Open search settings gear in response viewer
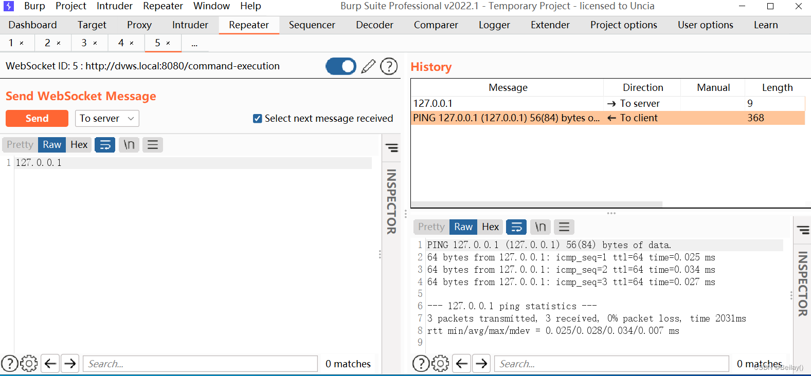 click(440, 364)
